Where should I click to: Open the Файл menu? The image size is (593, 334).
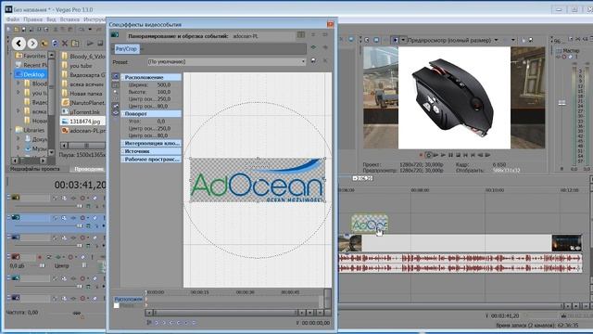click(13, 19)
